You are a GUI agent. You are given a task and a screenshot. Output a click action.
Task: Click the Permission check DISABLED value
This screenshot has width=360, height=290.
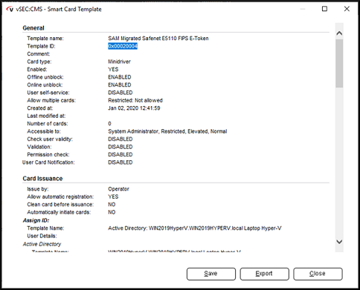click(x=120, y=154)
